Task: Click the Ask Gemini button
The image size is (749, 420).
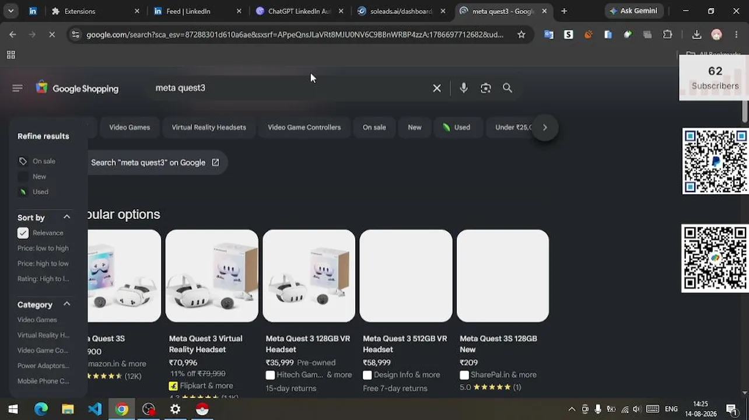Action: click(633, 11)
